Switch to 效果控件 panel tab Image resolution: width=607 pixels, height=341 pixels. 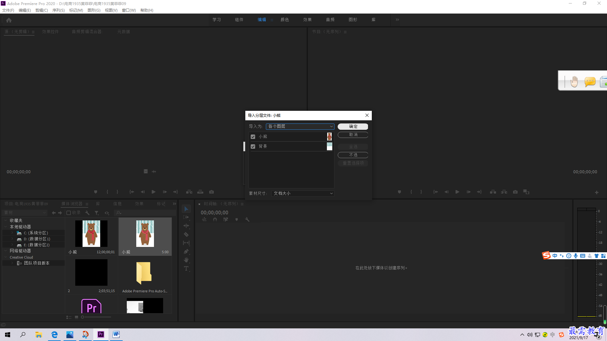pyautogui.click(x=51, y=32)
